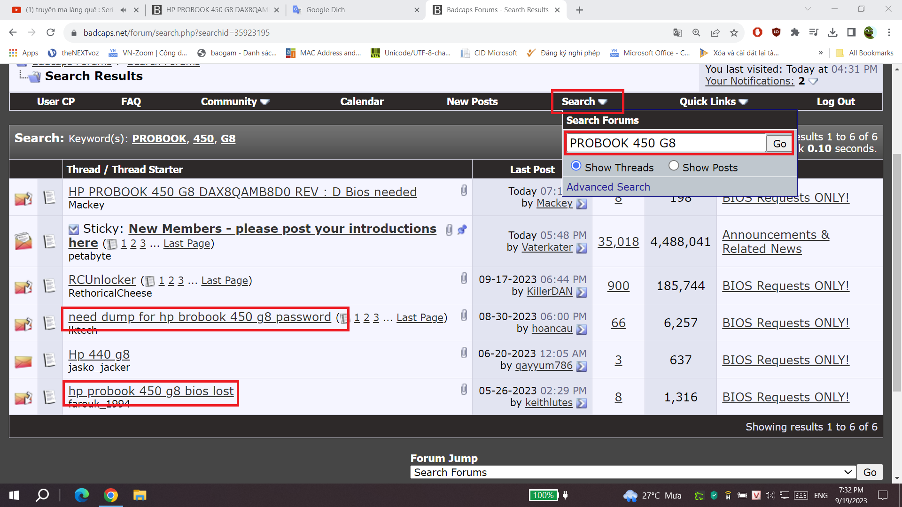This screenshot has height=507, width=902.
Task: Expand the Quick Links dropdown menu
Action: click(x=713, y=102)
